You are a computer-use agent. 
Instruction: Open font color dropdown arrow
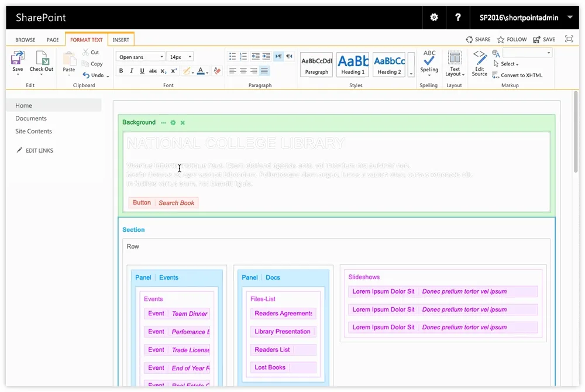(208, 73)
